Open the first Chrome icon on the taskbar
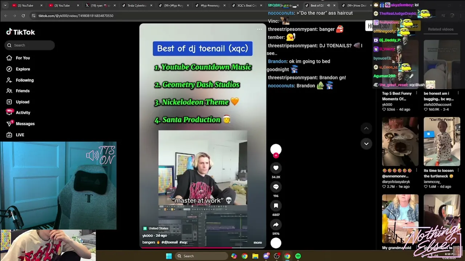The width and height of the screenshot is (465, 261). pos(244,256)
